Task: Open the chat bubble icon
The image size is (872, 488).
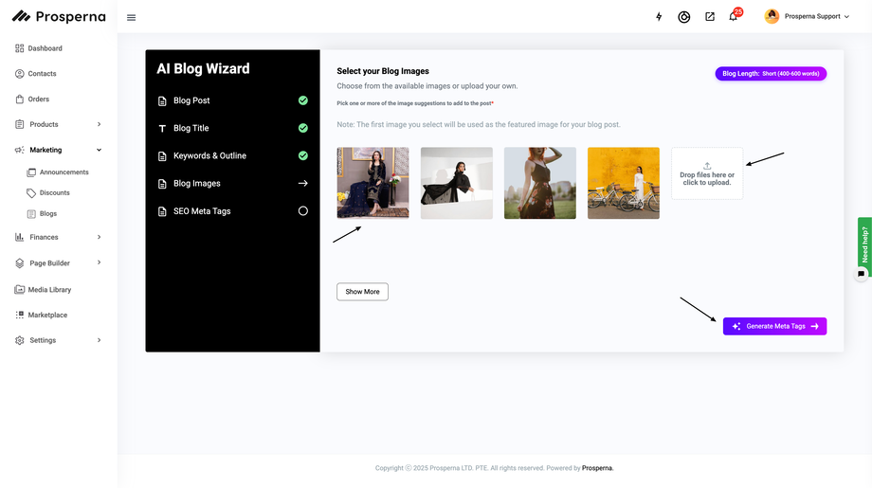Action: (862, 274)
